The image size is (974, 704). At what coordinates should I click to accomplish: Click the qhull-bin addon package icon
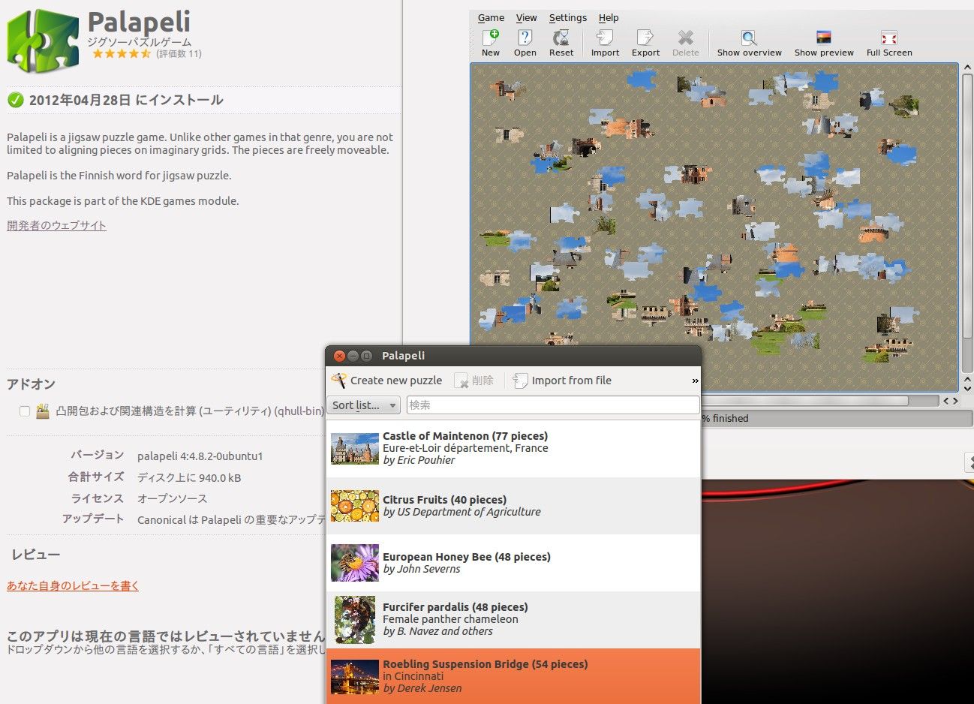point(43,411)
